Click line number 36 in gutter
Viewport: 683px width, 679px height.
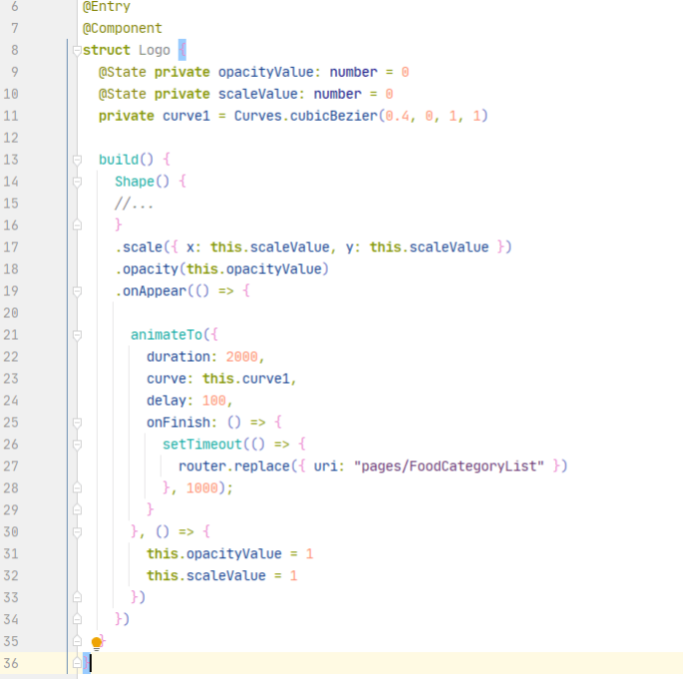point(11,663)
